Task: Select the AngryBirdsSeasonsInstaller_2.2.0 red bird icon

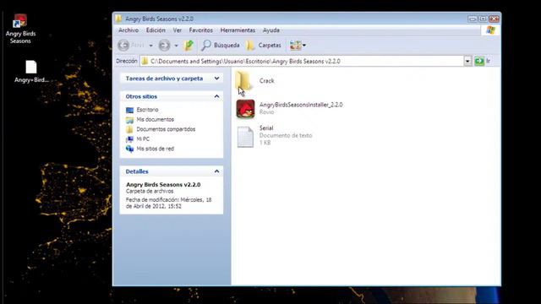Action: (x=245, y=109)
